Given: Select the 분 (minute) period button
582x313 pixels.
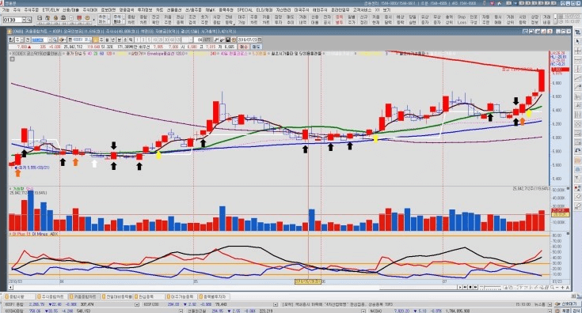Looking at the screenshot, I should [119, 40].
